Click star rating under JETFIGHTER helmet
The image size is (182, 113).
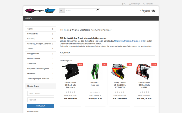point(120,92)
